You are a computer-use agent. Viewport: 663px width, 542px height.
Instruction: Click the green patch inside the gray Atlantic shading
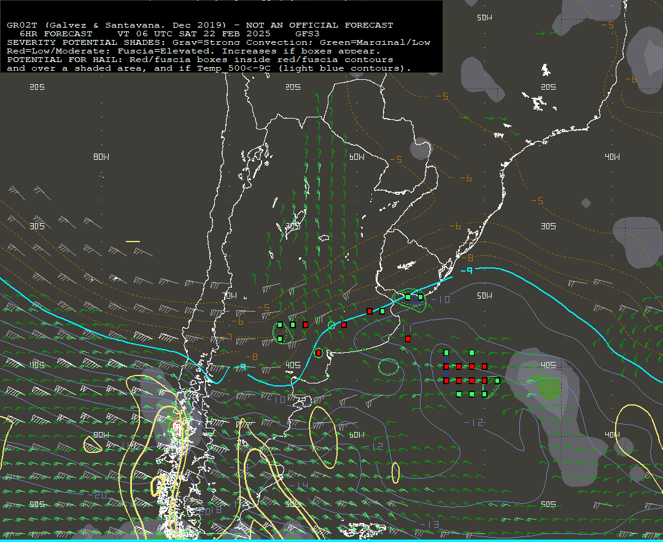pos(547,387)
